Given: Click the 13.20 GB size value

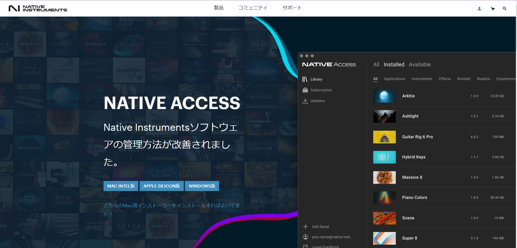Looking at the screenshot, I should (497, 96).
